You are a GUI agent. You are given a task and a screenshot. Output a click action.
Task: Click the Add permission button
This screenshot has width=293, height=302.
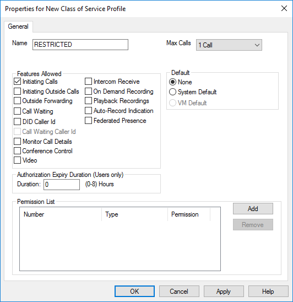pyautogui.click(x=253, y=208)
